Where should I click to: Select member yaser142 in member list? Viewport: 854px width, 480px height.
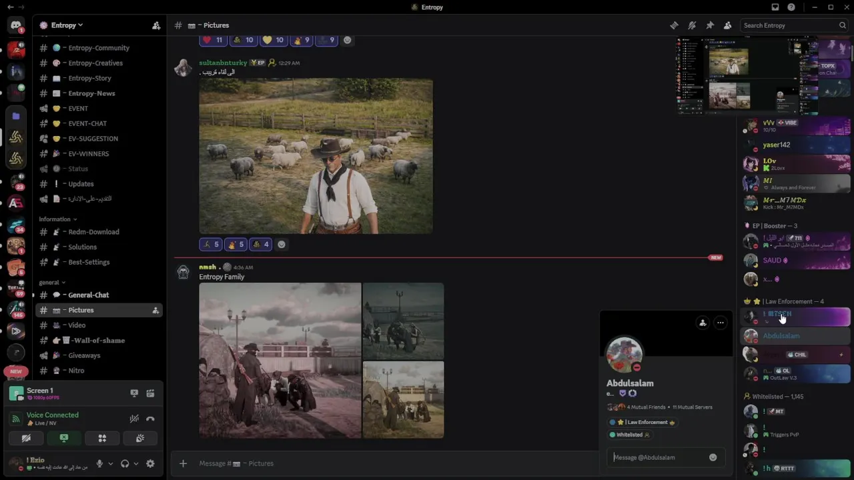[x=796, y=145]
